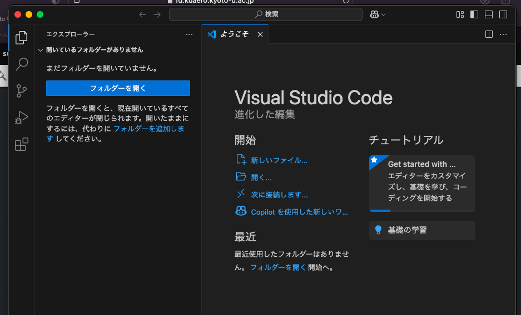The image size is (521, 315).
Task: Open the Explorer view in activity bar
Action: pyautogui.click(x=22, y=37)
